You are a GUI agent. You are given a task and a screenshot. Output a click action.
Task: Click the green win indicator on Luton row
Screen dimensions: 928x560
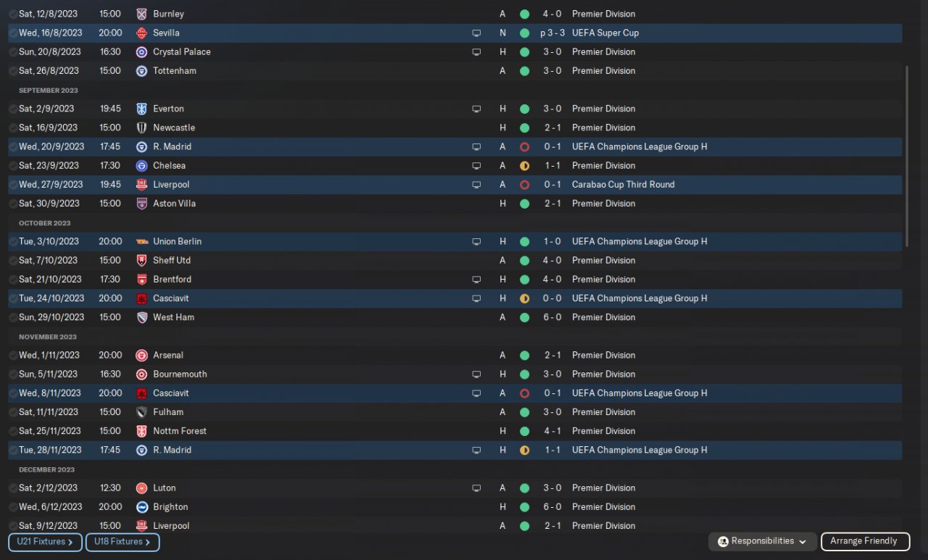click(x=524, y=488)
